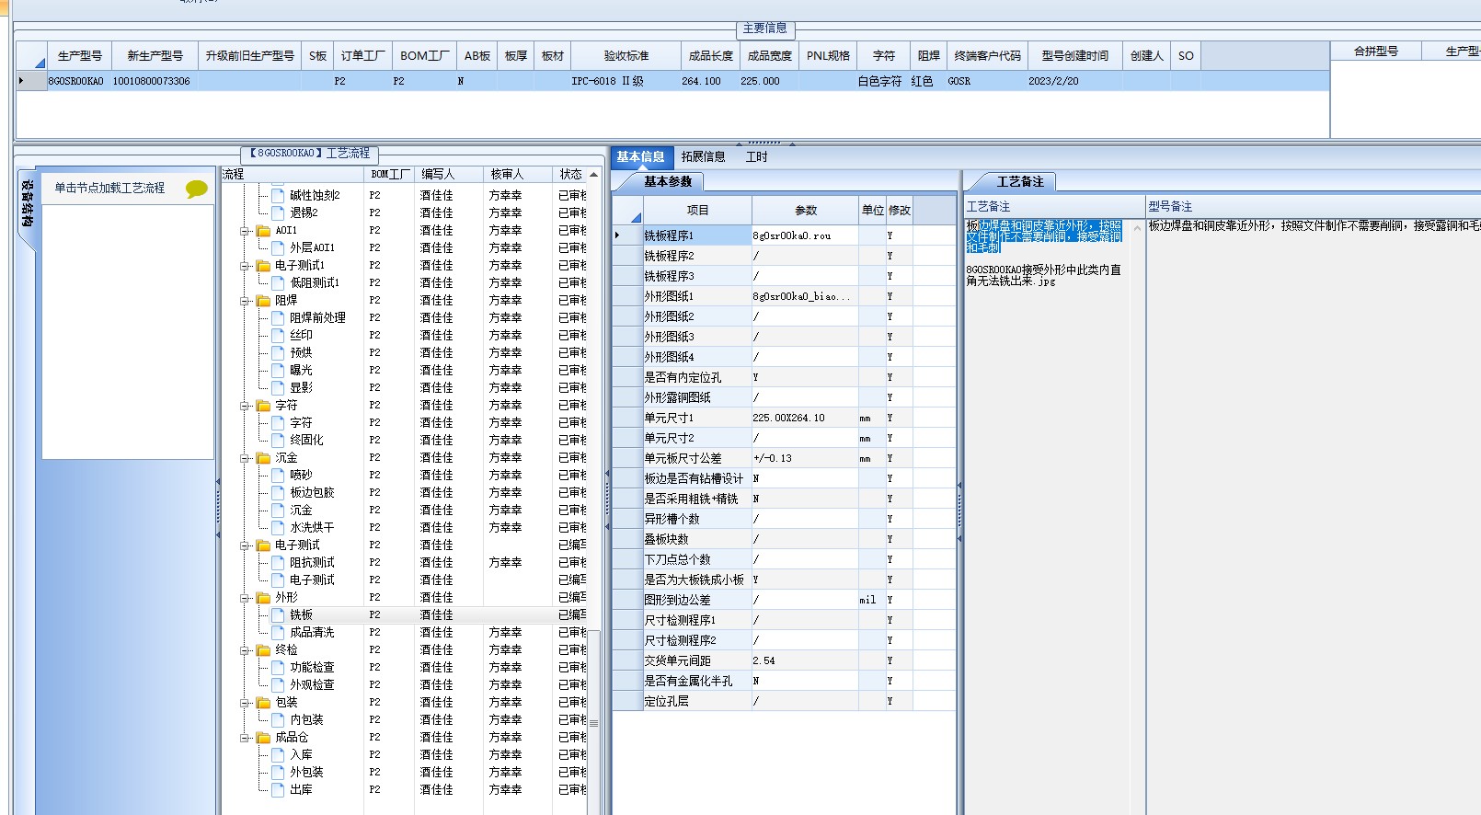Click the 验收标准 column header
The image size is (1481, 815).
[x=626, y=55]
